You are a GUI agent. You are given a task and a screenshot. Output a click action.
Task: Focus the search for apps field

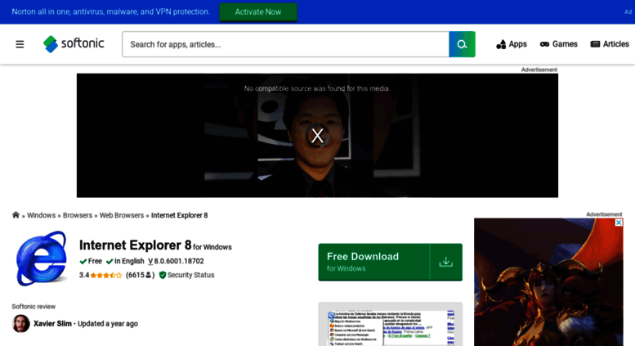tap(285, 44)
